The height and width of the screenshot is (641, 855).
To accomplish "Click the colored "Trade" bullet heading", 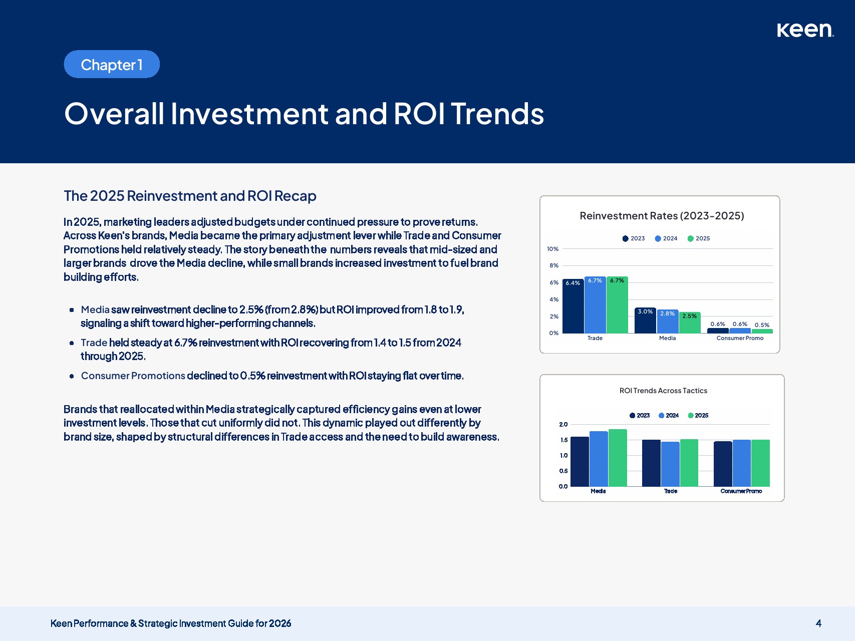I will (x=94, y=343).
